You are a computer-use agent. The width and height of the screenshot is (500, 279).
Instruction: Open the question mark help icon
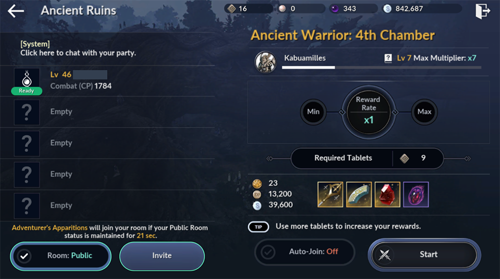[x=388, y=58]
